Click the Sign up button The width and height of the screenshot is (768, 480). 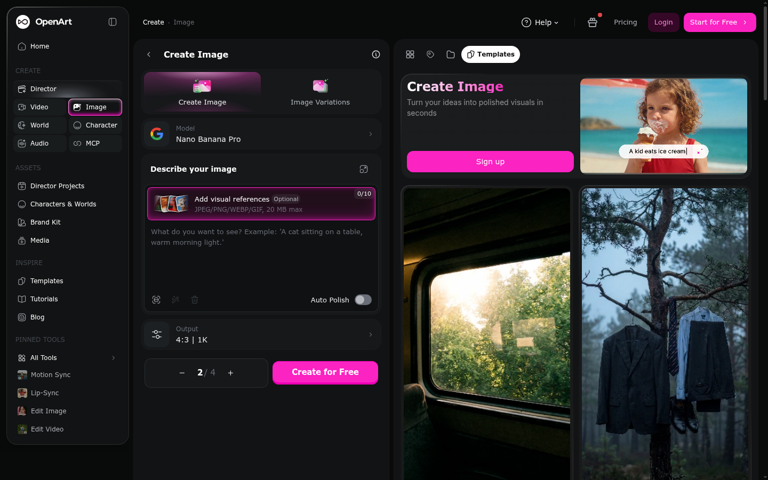(x=490, y=162)
